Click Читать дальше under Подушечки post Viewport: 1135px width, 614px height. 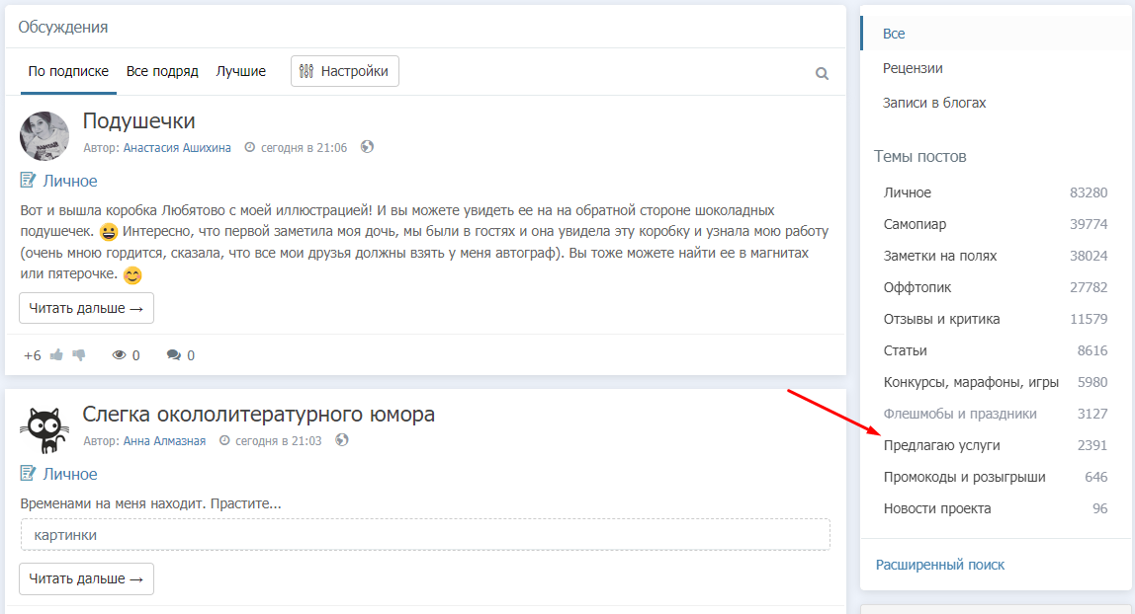pyautogui.click(x=86, y=308)
